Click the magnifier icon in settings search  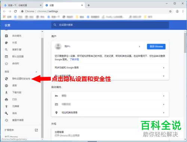[55, 25]
